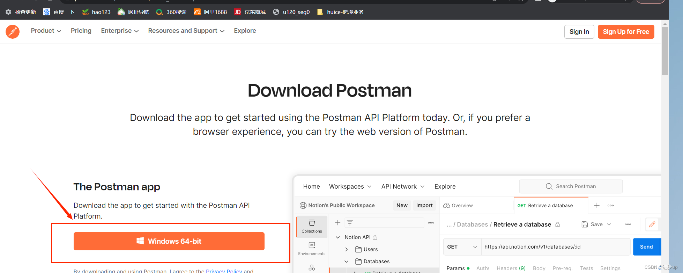The image size is (683, 273).
Task: Open the huice-跨境业务 bookmark folder
Action: tap(340, 12)
